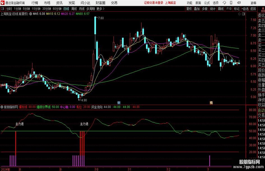Switch to 60分钟 period
This screenshot has height=171, width=265.
[57, 9]
